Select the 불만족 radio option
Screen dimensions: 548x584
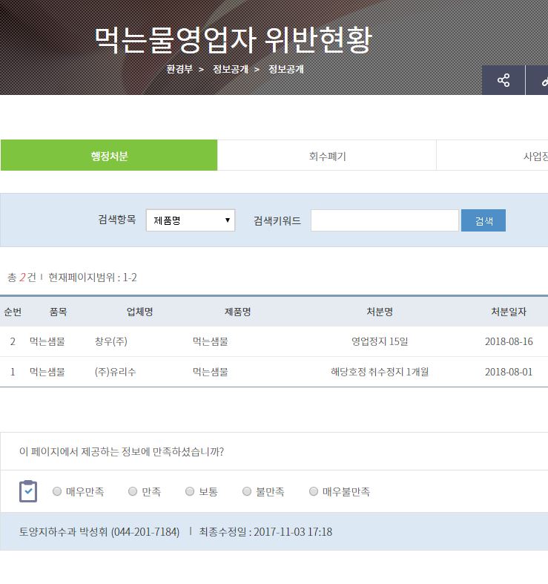[x=247, y=491]
